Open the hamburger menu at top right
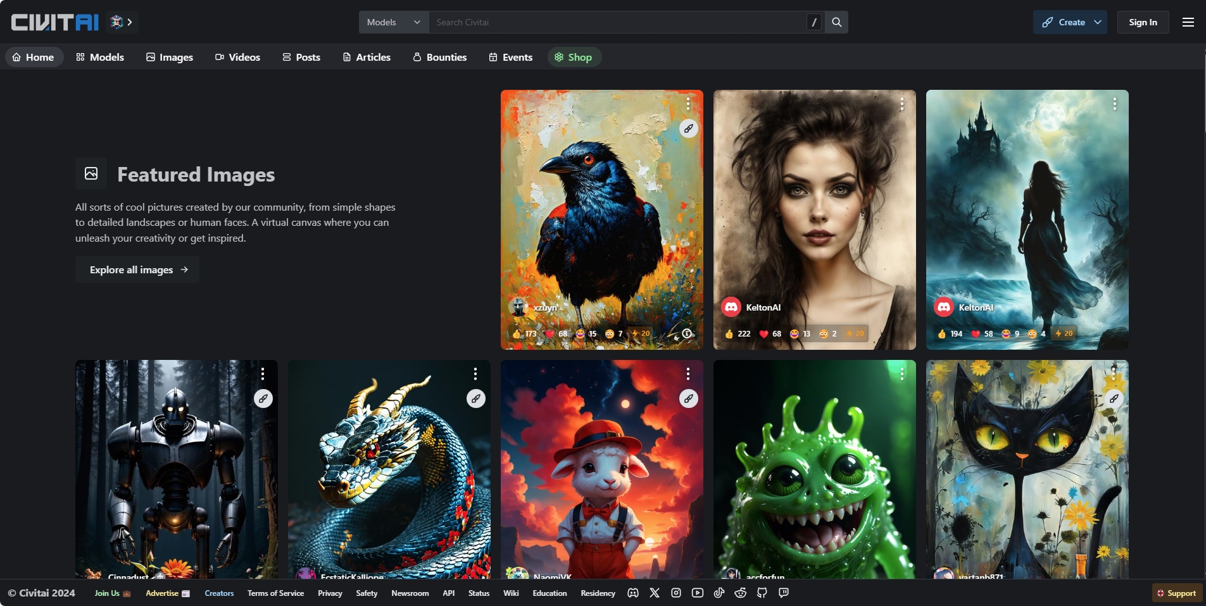Screen dimensions: 1206x606 pos(1188,22)
